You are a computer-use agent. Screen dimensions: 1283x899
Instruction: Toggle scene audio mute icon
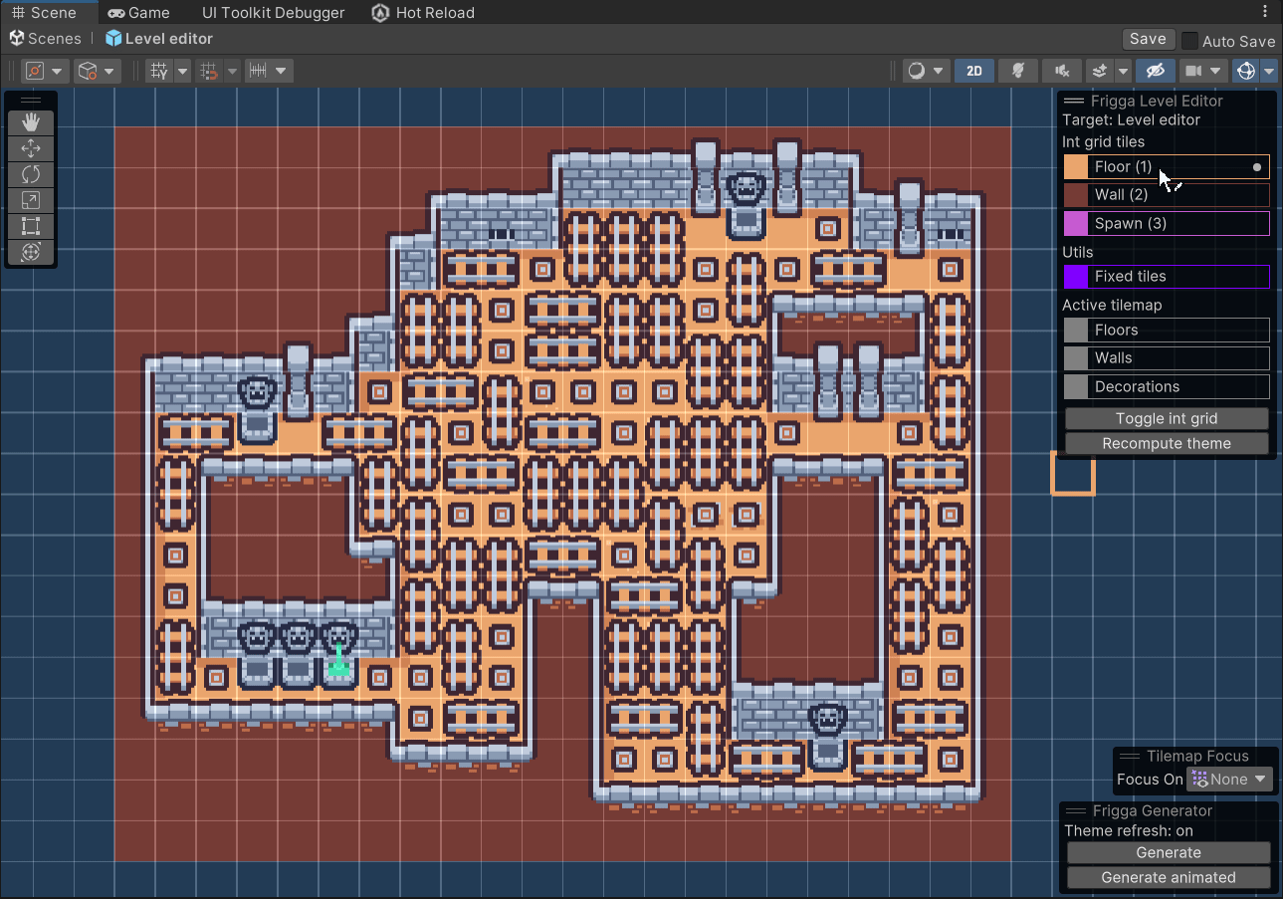point(1062,71)
